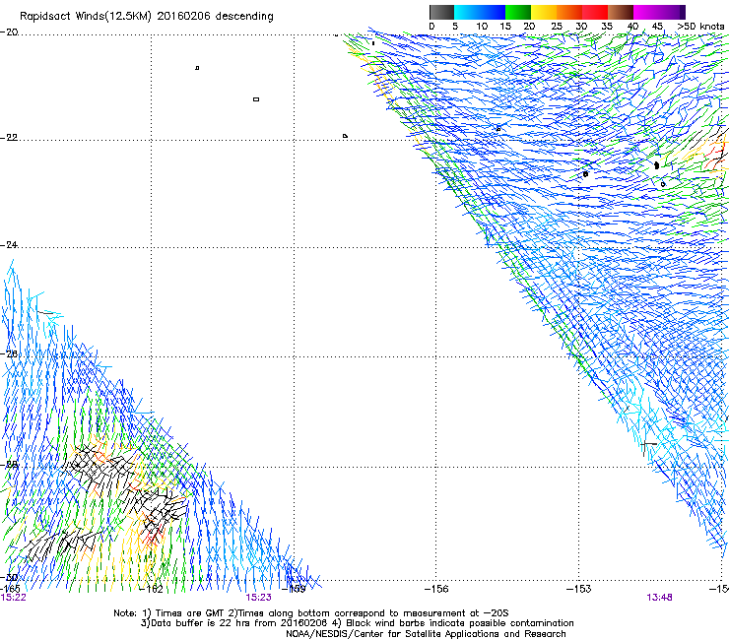This screenshot has width=729, height=640.
Task: Click the gray 0-5 knots legend swatch
Action: 441,12
